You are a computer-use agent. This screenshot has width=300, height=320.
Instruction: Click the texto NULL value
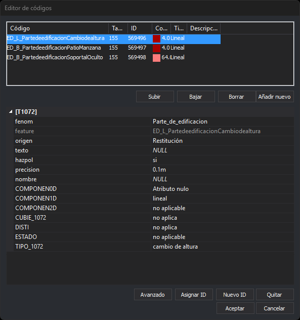(x=222, y=150)
